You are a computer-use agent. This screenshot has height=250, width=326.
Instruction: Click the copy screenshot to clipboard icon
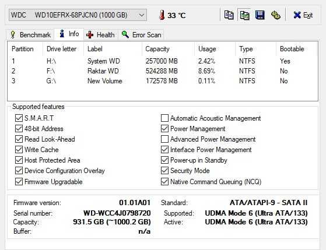(244, 15)
